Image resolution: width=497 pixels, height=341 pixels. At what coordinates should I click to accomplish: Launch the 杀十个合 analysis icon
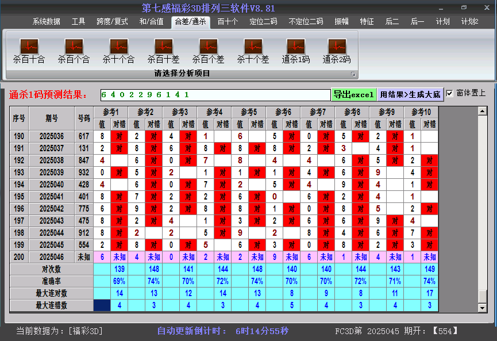(118, 51)
